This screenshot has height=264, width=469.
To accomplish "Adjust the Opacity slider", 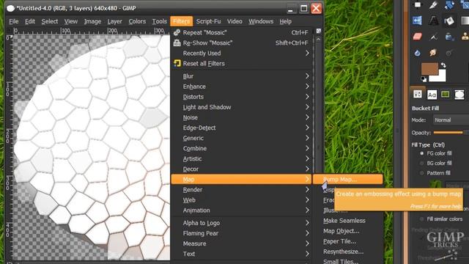I will (x=451, y=132).
